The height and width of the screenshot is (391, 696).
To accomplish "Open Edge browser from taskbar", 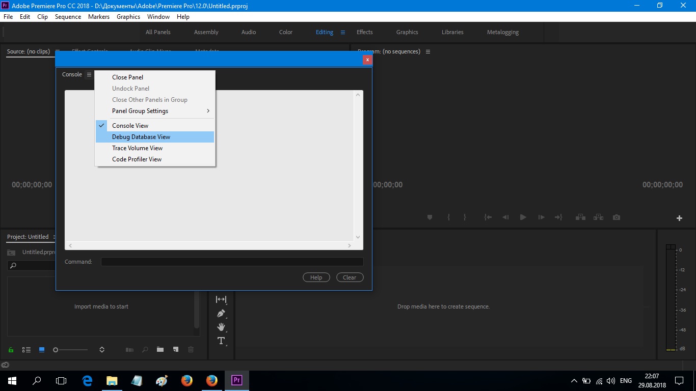I will coord(87,380).
